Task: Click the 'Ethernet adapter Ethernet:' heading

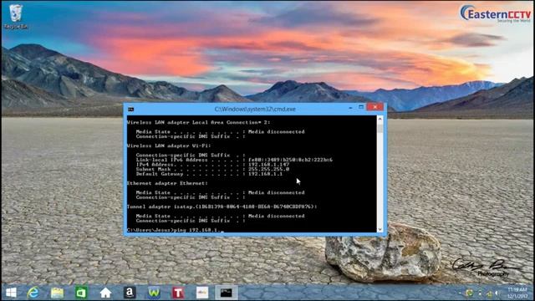Action: pyautogui.click(x=167, y=183)
